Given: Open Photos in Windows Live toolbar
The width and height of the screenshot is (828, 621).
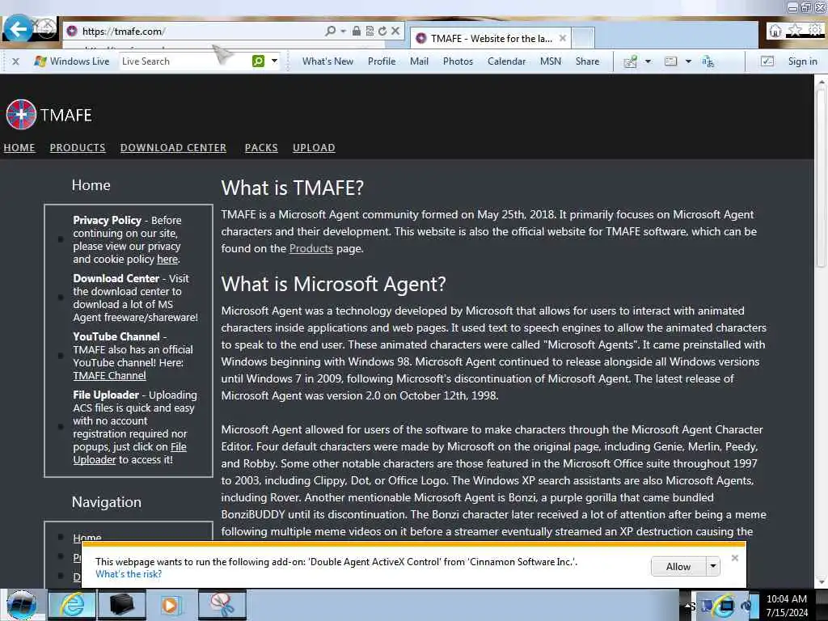Looking at the screenshot, I should [458, 61].
